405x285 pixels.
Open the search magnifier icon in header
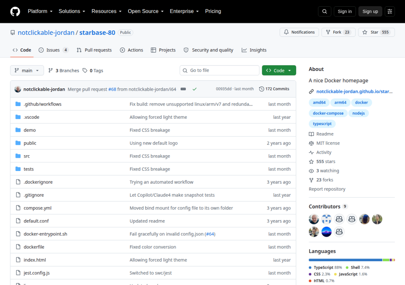pyautogui.click(x=324, y=11)
